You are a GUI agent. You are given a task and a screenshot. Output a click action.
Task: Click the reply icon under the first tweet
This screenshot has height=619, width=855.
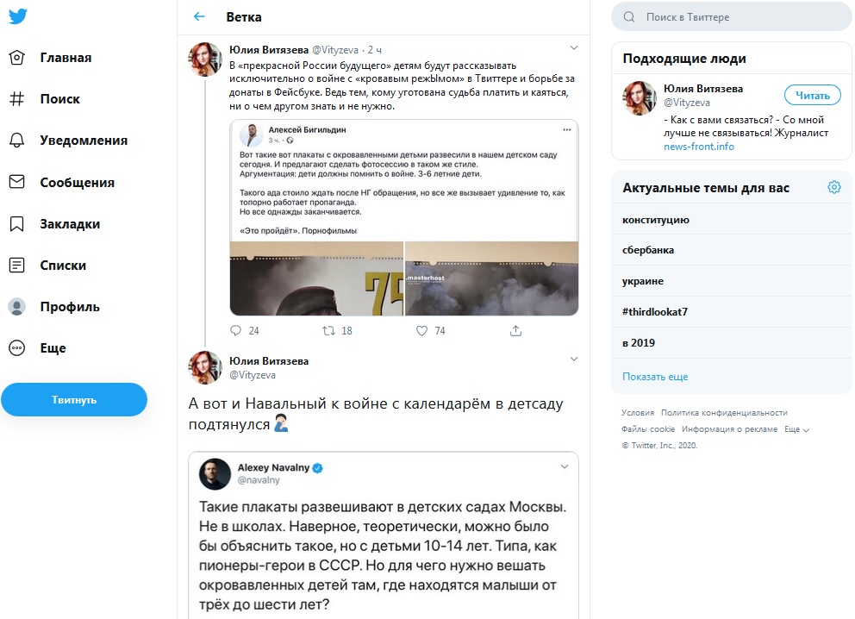click(x=236, y=330)
